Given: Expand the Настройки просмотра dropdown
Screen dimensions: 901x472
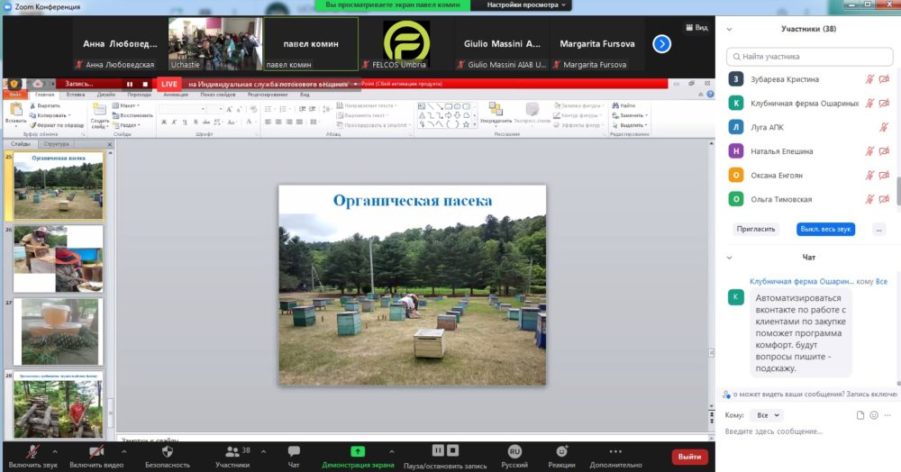Looking at the screenshot, I should [526, 5].
